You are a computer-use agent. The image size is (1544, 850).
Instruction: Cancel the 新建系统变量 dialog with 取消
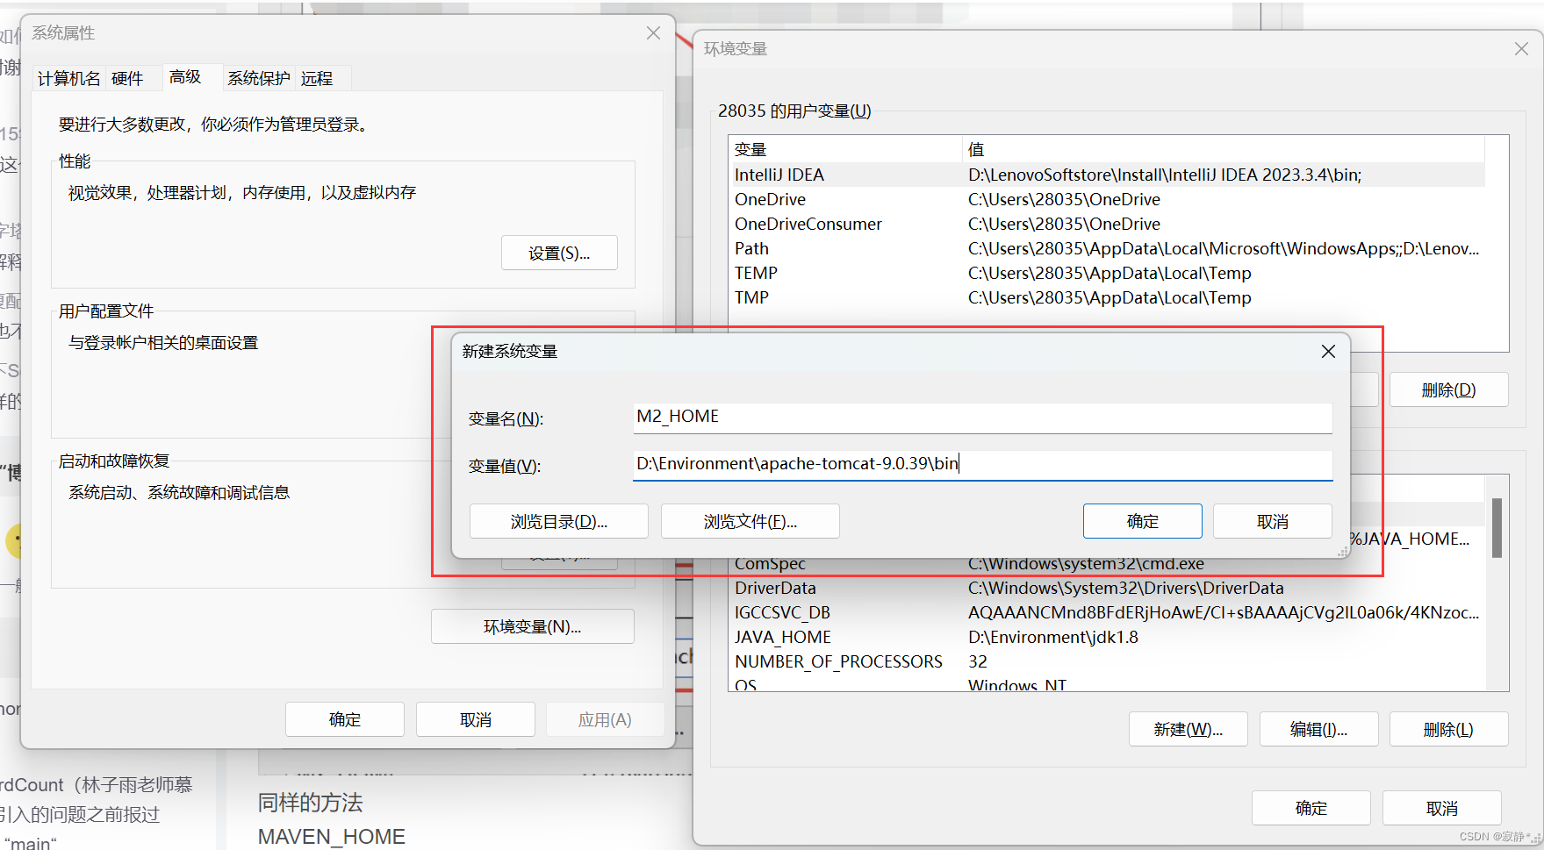(1273, 521)
